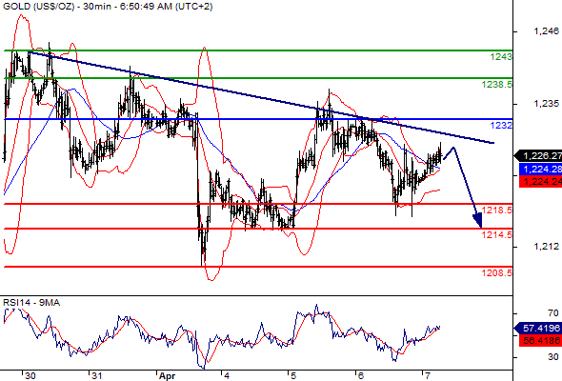
Task: Click the 1218.5 support level label
Action: click(497, 211)
